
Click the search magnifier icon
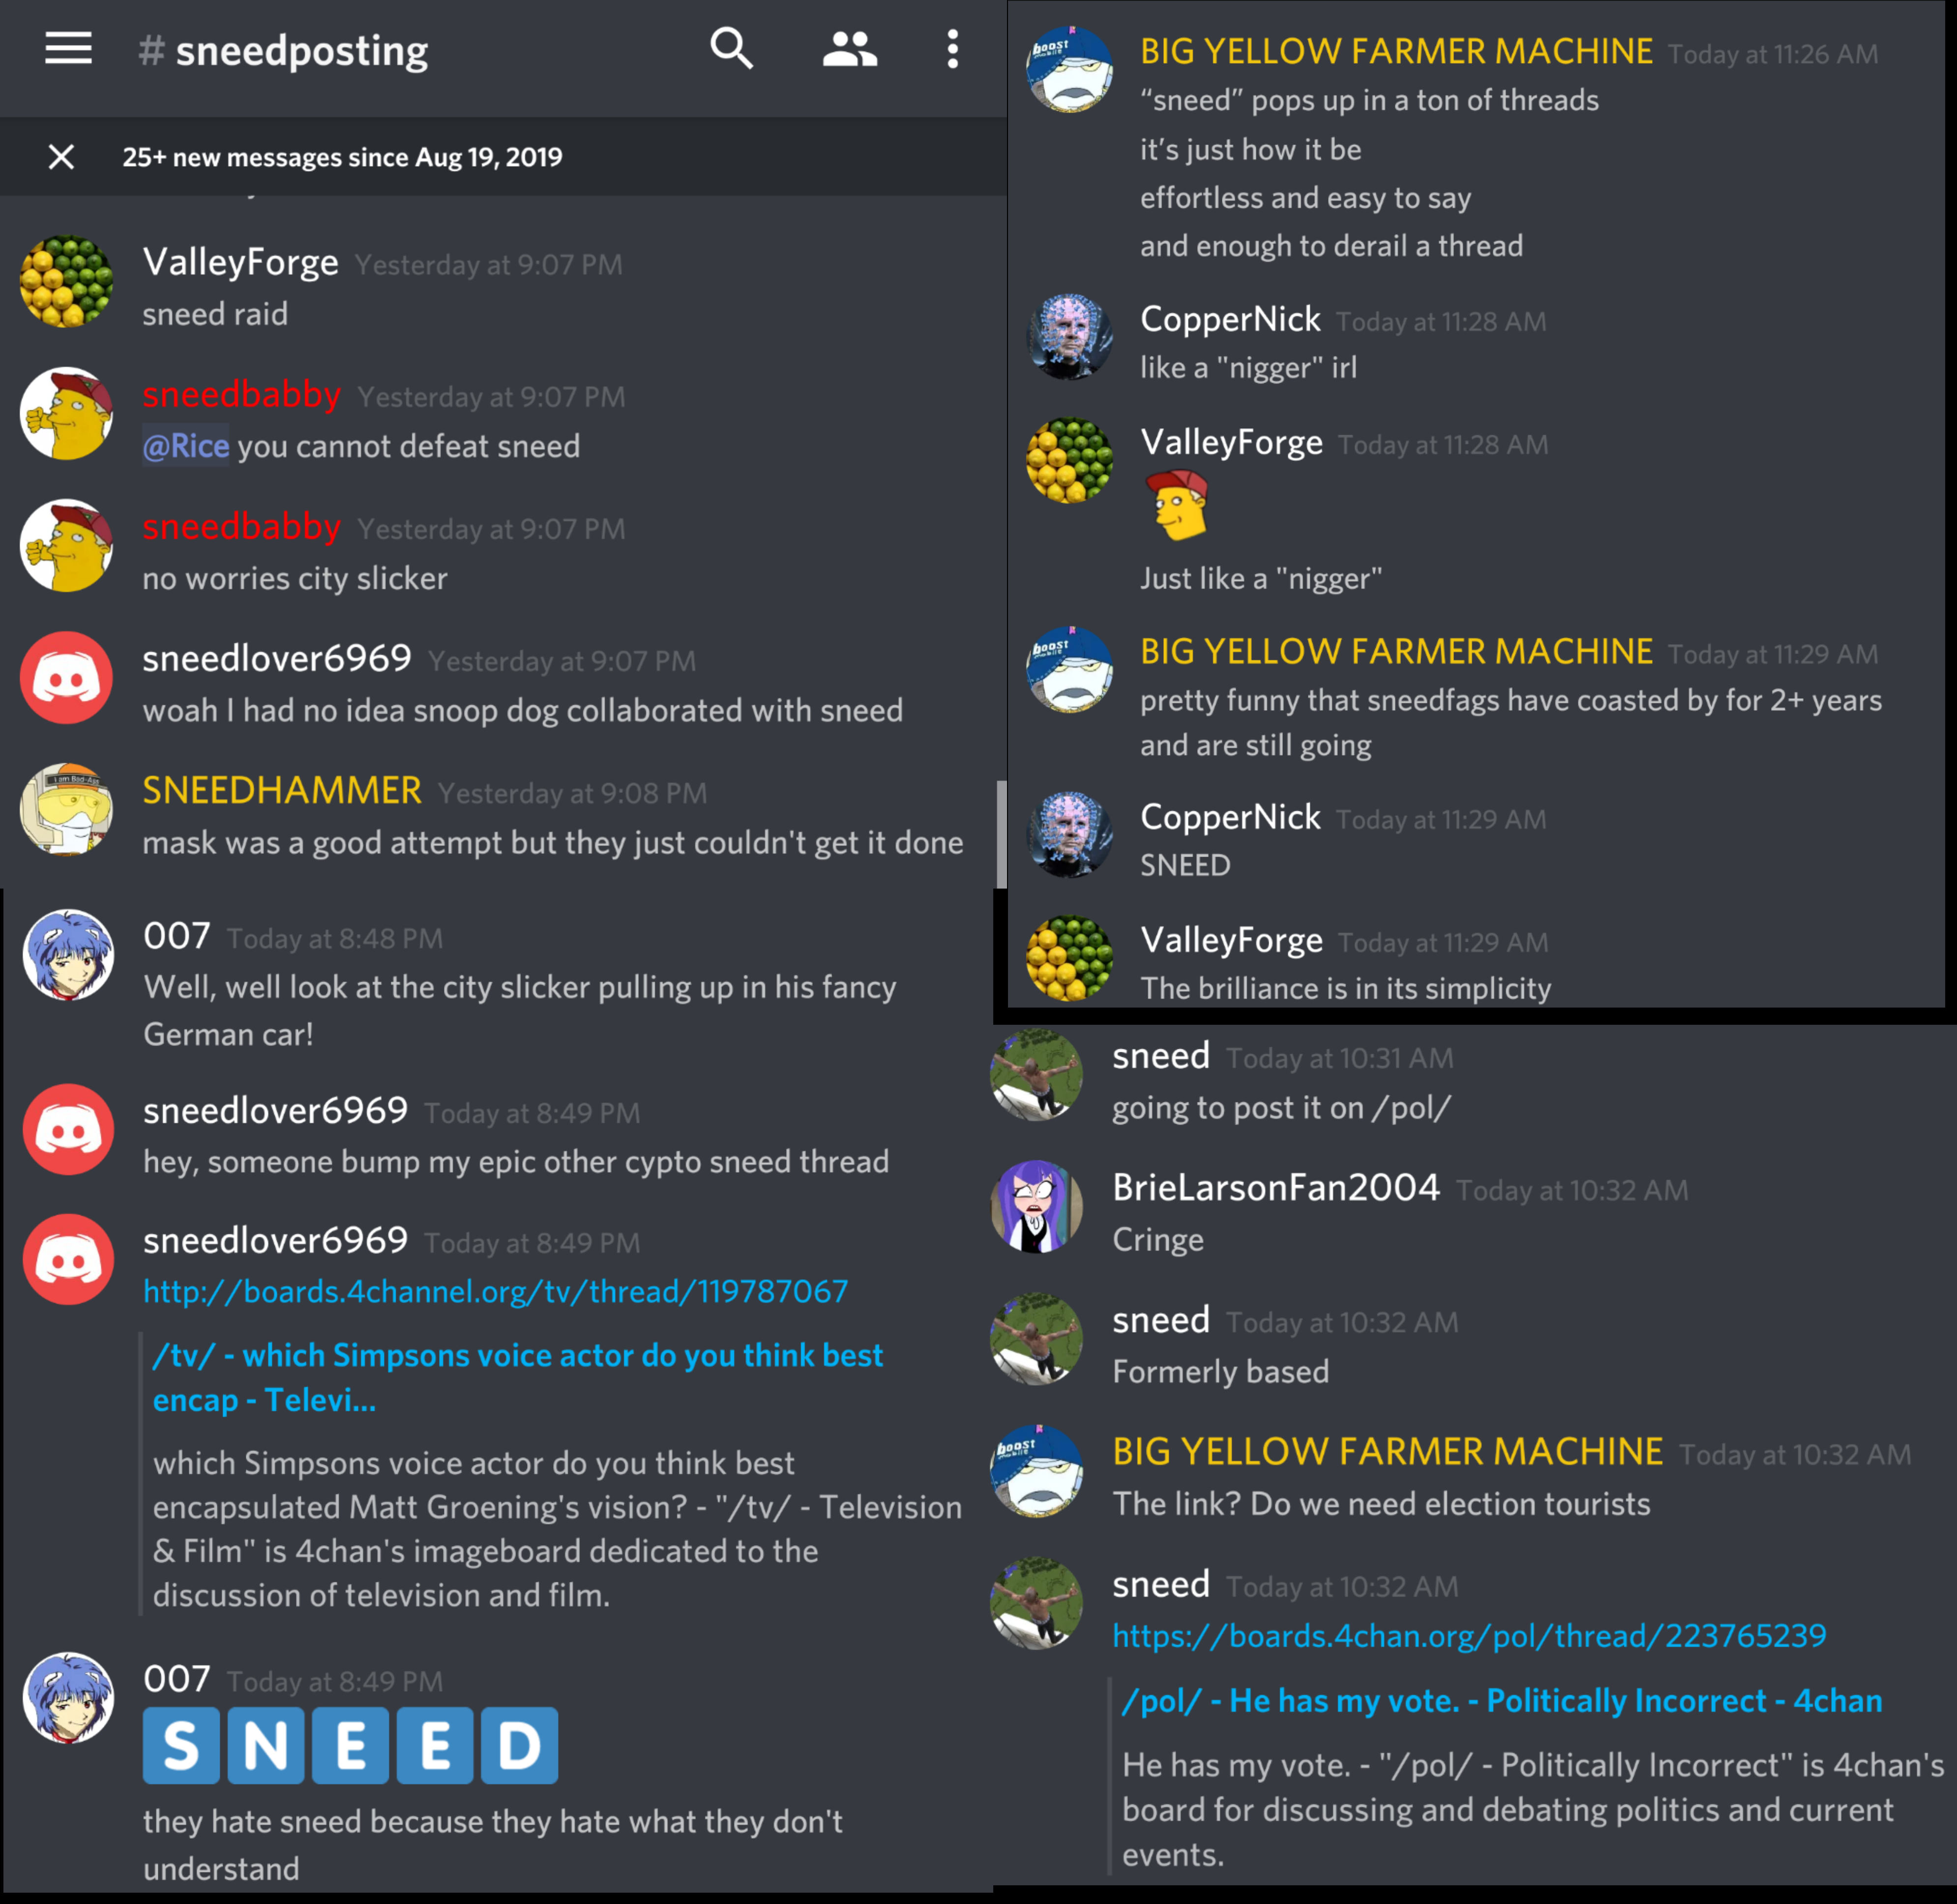731,48
